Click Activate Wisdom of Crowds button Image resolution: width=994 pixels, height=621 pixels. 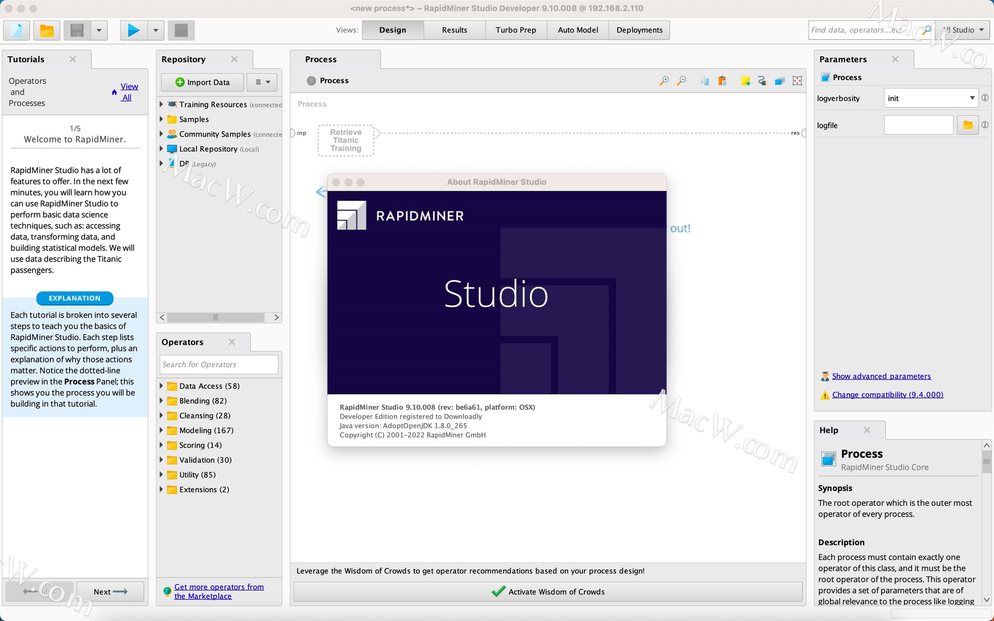point(548,592)
